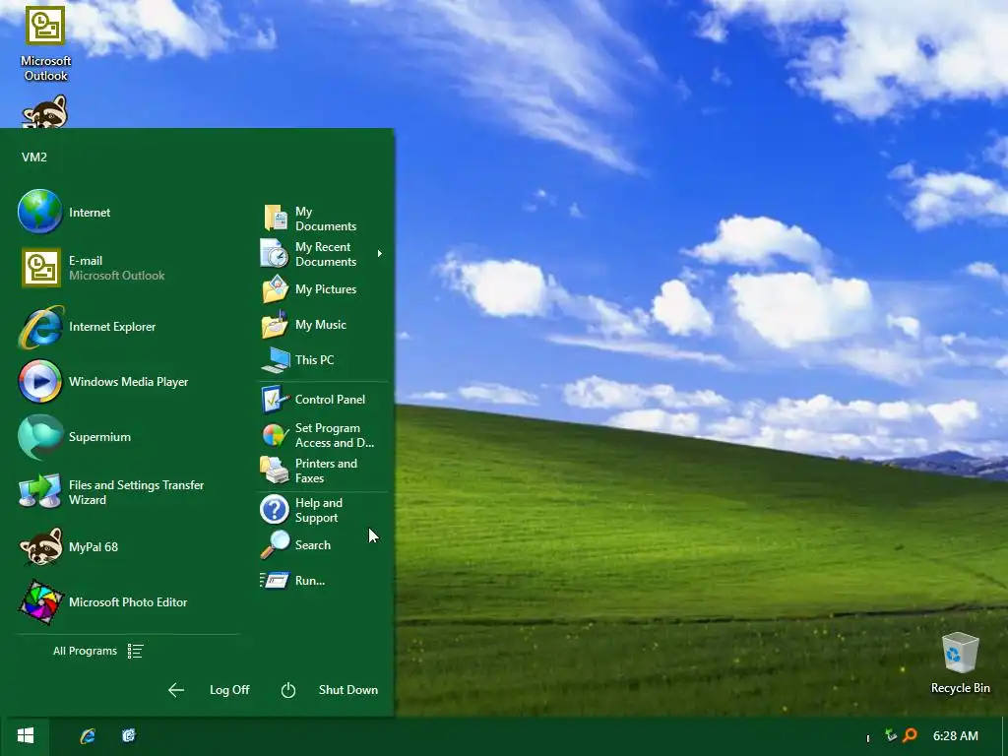Open My Pictures folder icon

pyautogui.click(x=276, y=289)
